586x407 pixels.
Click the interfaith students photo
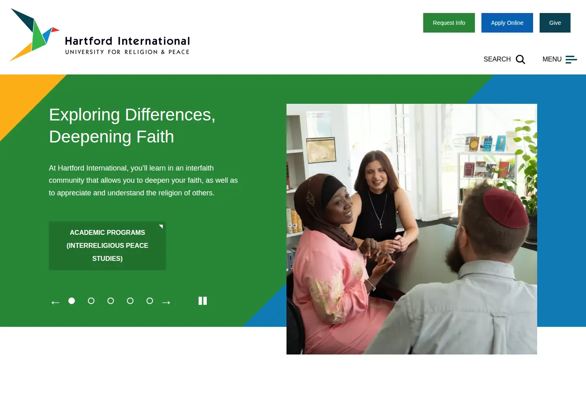coord(412,229)
